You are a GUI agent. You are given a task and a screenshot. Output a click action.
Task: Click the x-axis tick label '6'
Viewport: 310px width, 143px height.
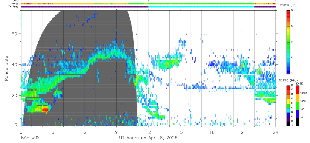(85, 132)
